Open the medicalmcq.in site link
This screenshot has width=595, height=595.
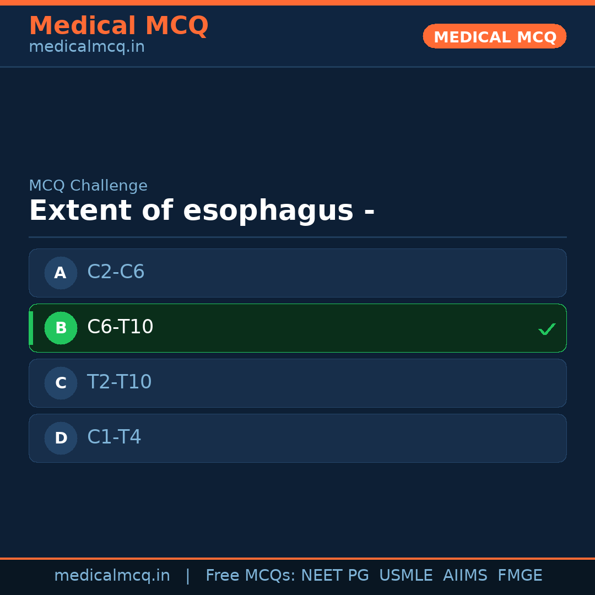click(86, 46)
